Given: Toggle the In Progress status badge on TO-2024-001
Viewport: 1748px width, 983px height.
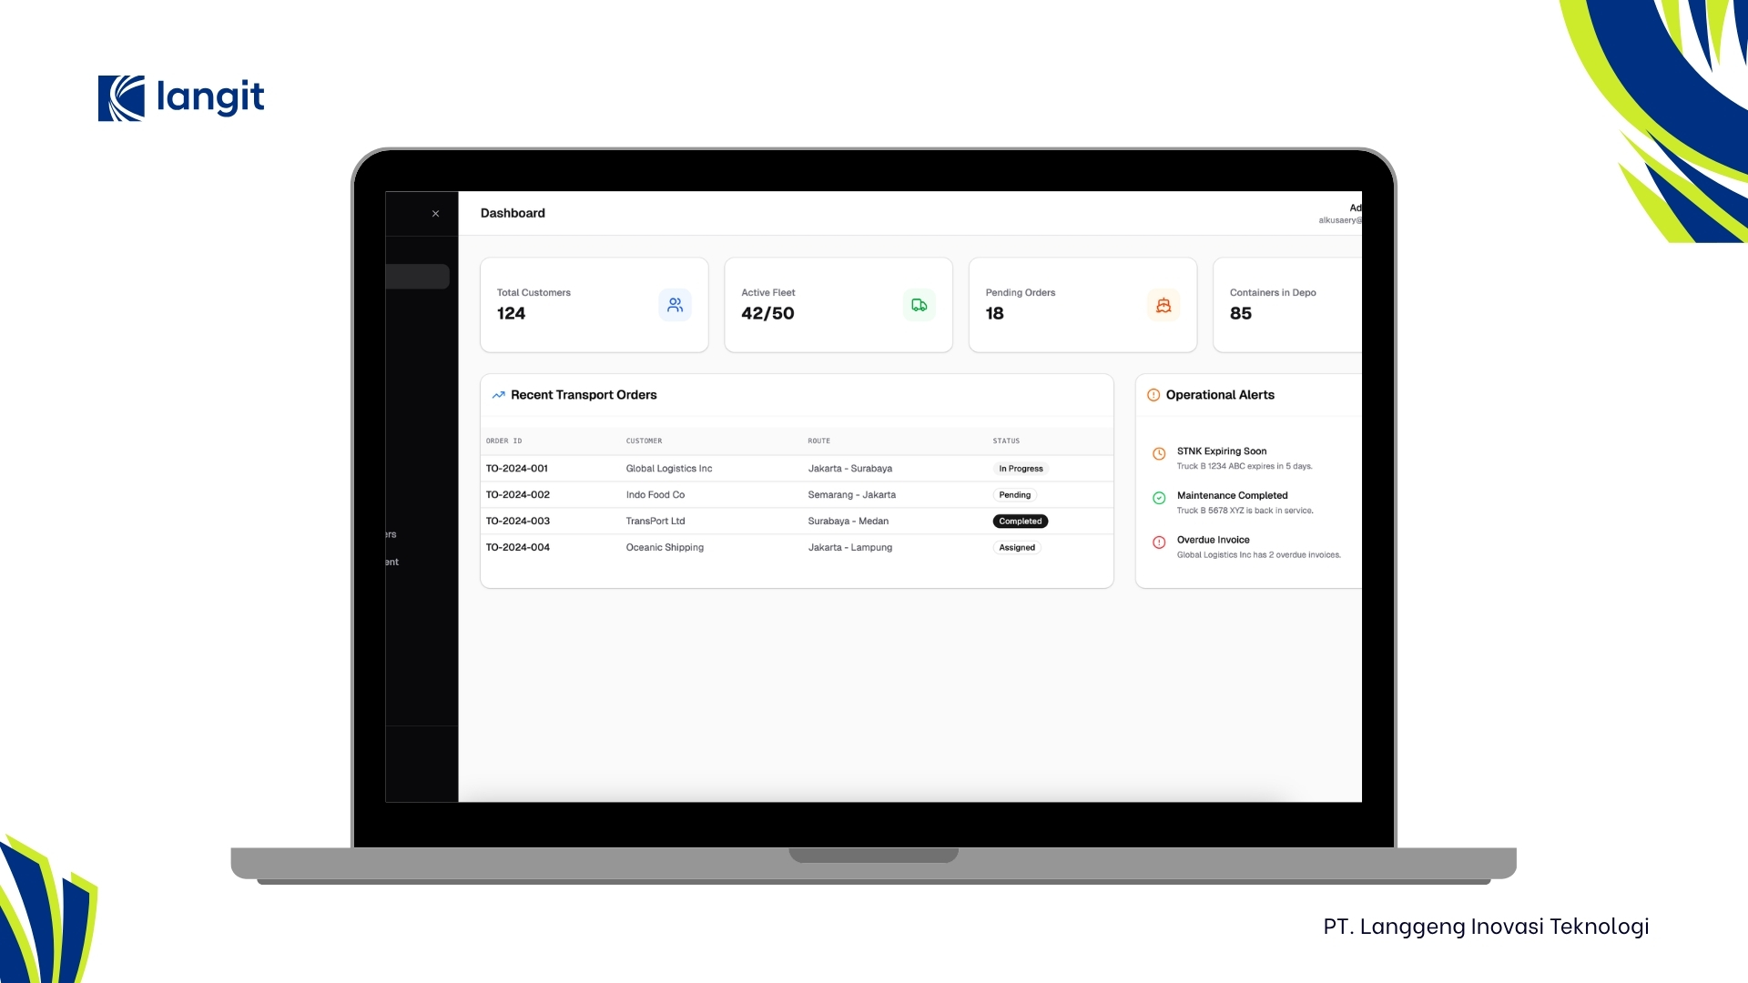Looking at the screenshot, I should (x=1021, y=468).
